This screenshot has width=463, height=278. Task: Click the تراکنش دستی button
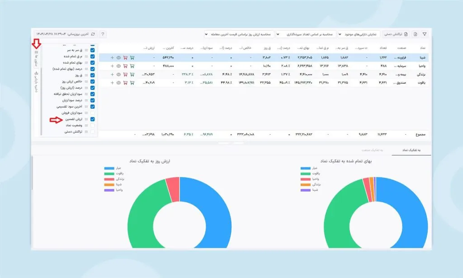396,34
